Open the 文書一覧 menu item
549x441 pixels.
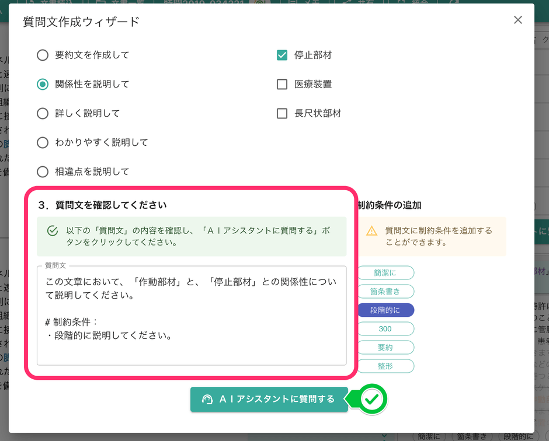[127, 3]
